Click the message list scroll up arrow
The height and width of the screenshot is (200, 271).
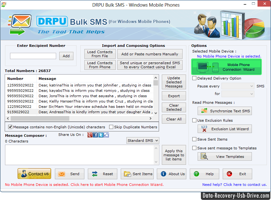(156, 77)
